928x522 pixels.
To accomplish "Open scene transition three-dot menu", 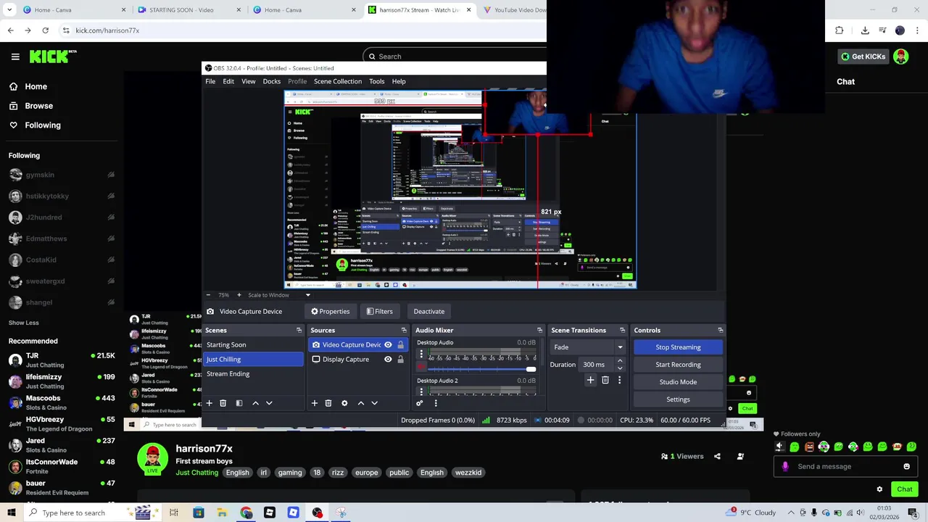I will 619,380.
